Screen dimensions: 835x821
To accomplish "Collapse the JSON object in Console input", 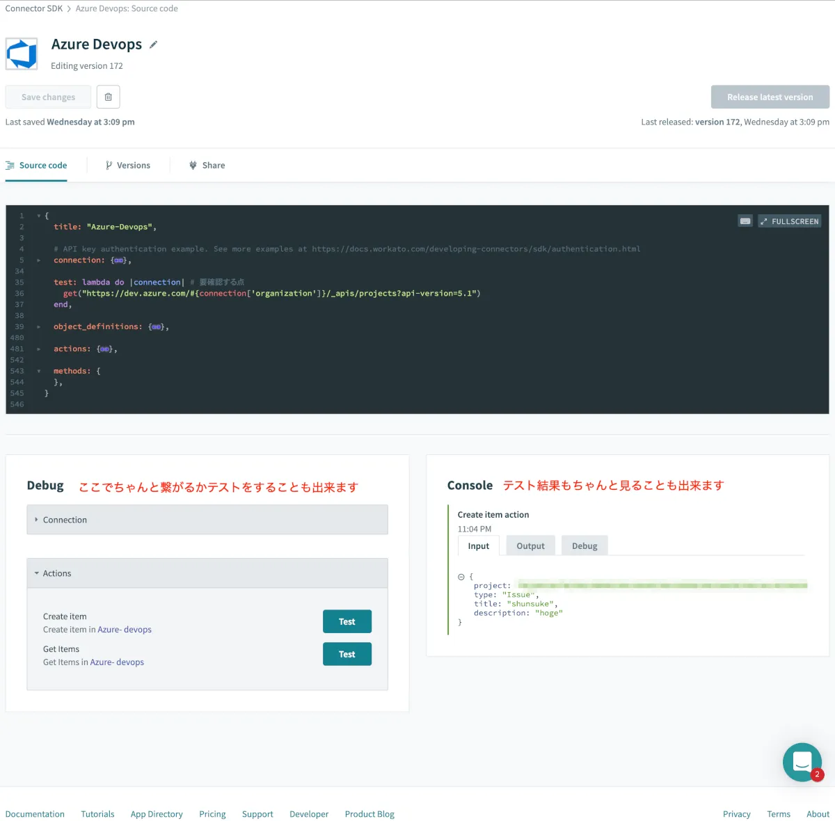I will click(x=461, y=577).
